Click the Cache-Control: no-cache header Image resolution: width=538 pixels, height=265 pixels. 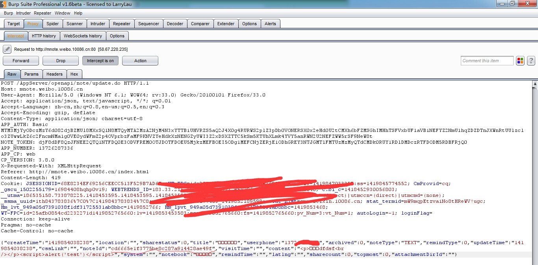(37, 231)
